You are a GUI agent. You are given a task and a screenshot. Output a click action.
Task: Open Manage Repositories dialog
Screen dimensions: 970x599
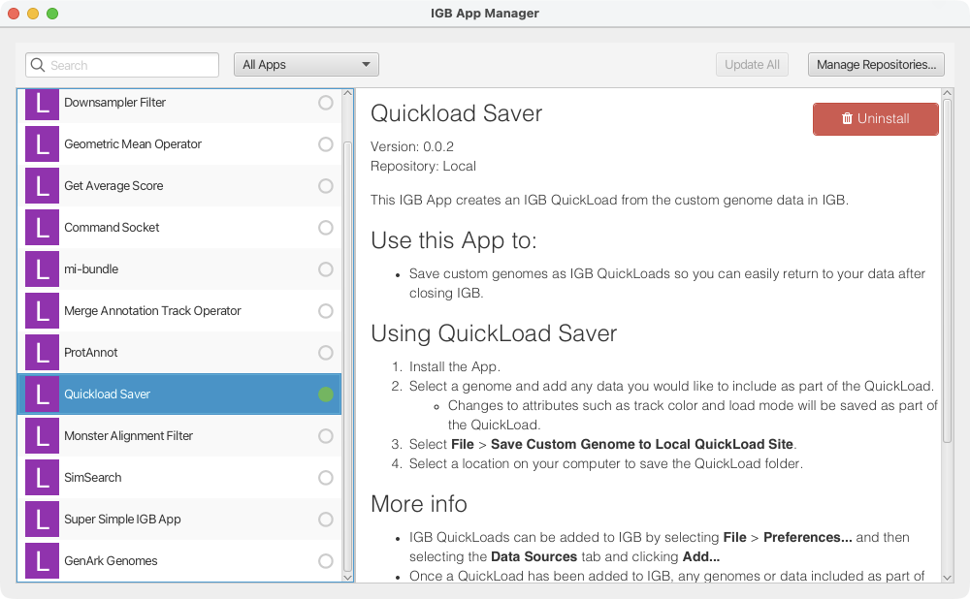click(x=875, y=65)
